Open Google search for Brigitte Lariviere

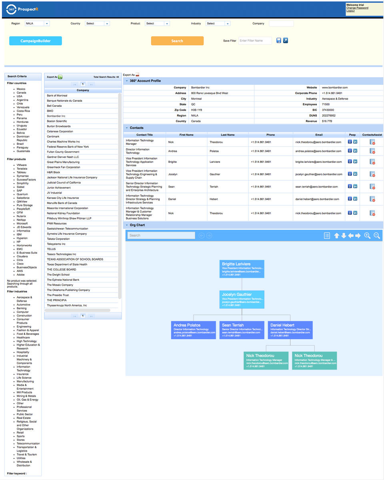350,161
